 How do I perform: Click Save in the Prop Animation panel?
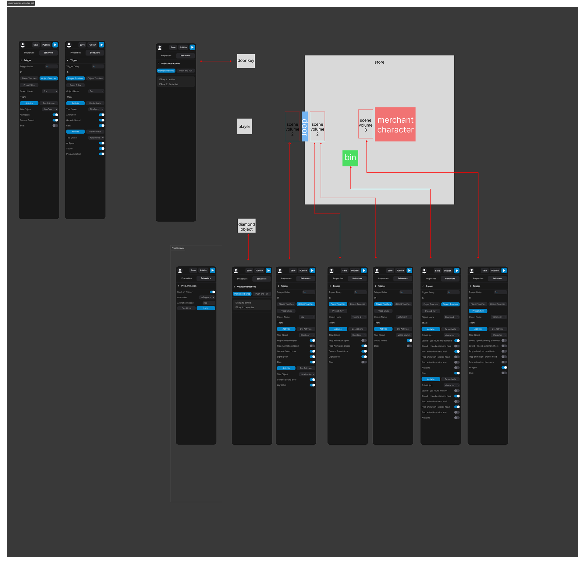[x=193, y=270]
